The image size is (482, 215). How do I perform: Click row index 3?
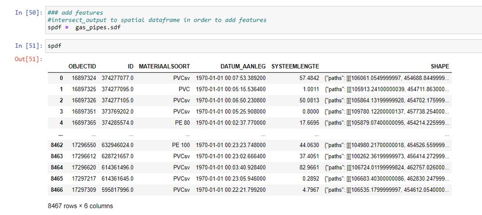tap(61, 112)
